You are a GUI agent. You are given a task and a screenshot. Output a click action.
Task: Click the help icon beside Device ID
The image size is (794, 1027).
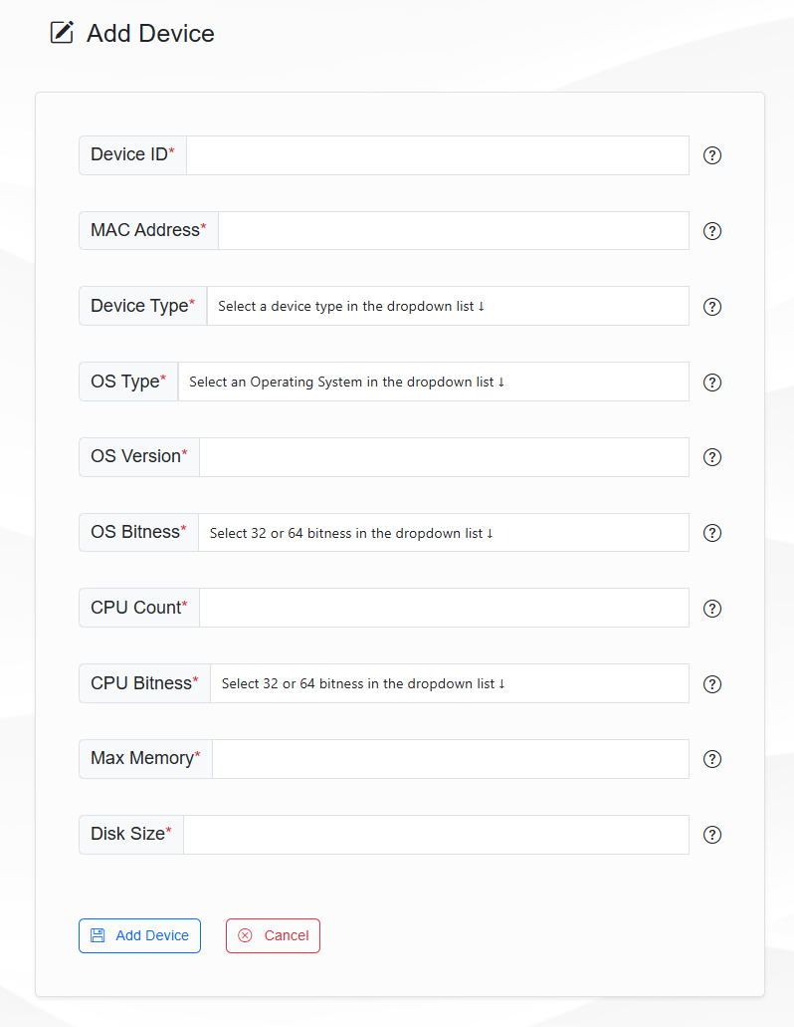pos(712,155)
